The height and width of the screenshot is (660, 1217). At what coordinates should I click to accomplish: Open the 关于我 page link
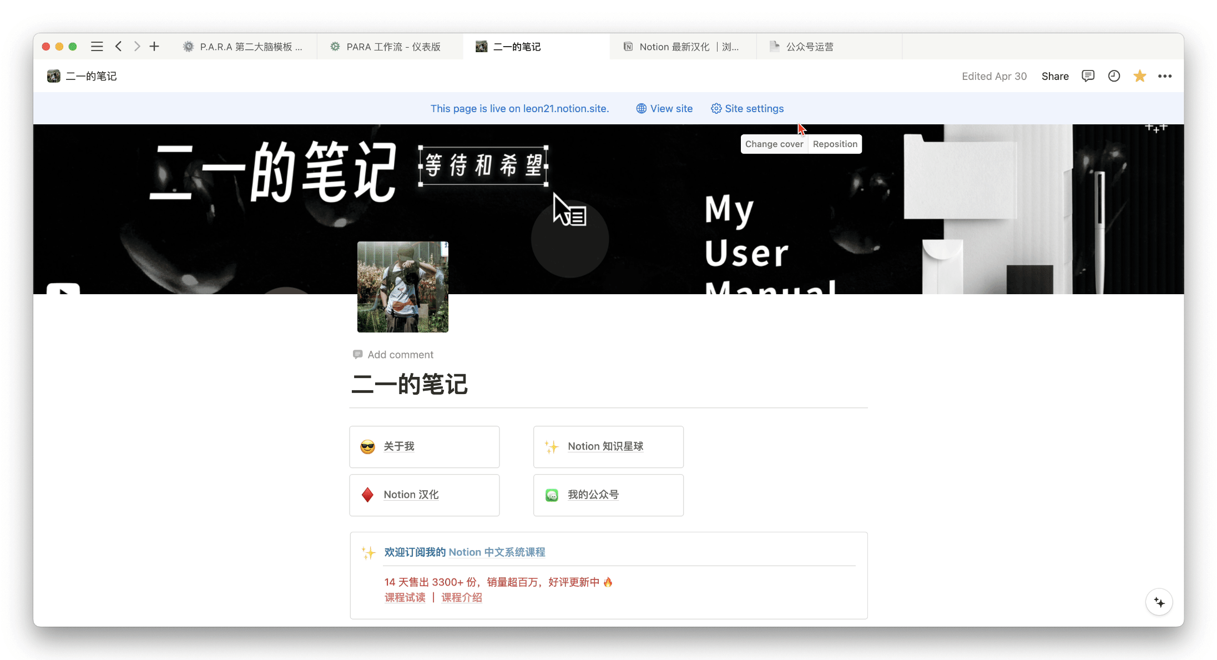(398, 446)
